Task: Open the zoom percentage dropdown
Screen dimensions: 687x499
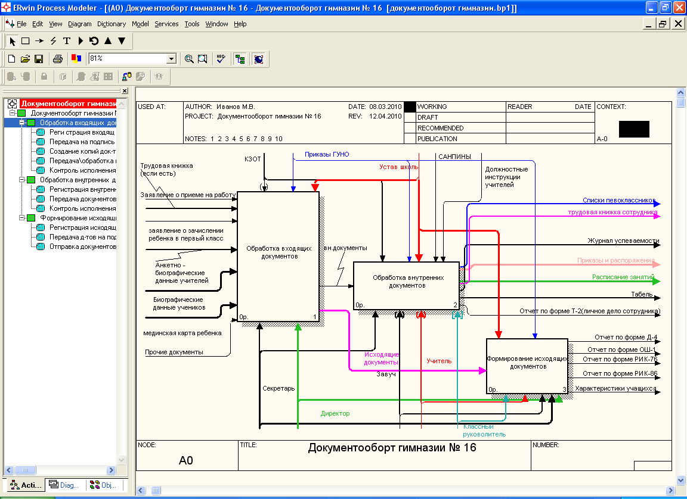Action: tap(172, 59)
